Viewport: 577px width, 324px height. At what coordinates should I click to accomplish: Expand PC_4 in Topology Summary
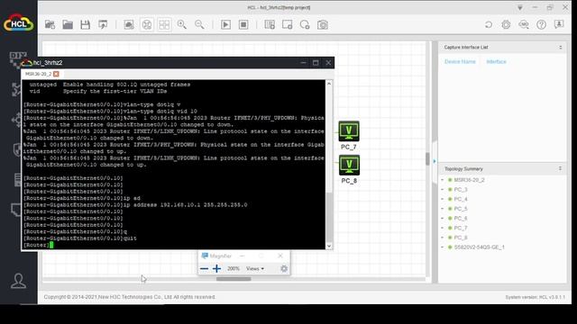tap(443, 199)
